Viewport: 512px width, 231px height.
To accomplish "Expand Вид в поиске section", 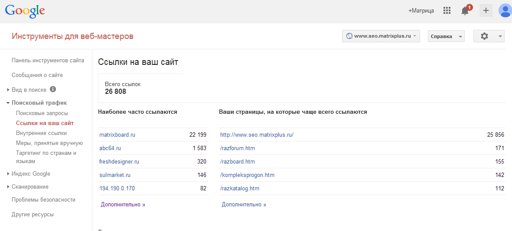I will coord(8,90).
